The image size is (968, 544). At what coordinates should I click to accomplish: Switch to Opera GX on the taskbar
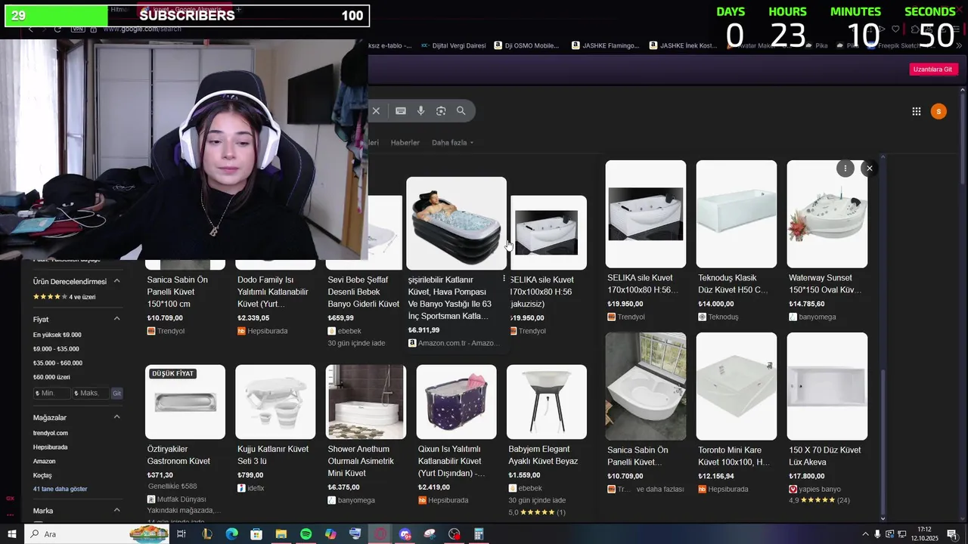[x=380, y=534]
